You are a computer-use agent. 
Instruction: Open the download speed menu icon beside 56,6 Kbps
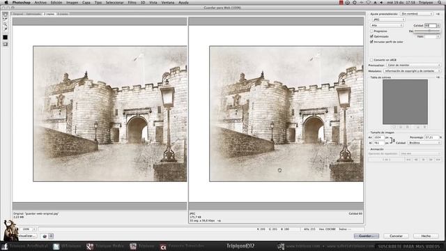[x=219, y=221]
